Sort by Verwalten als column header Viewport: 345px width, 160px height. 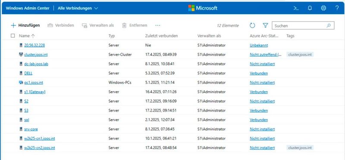tap(209, 36)
